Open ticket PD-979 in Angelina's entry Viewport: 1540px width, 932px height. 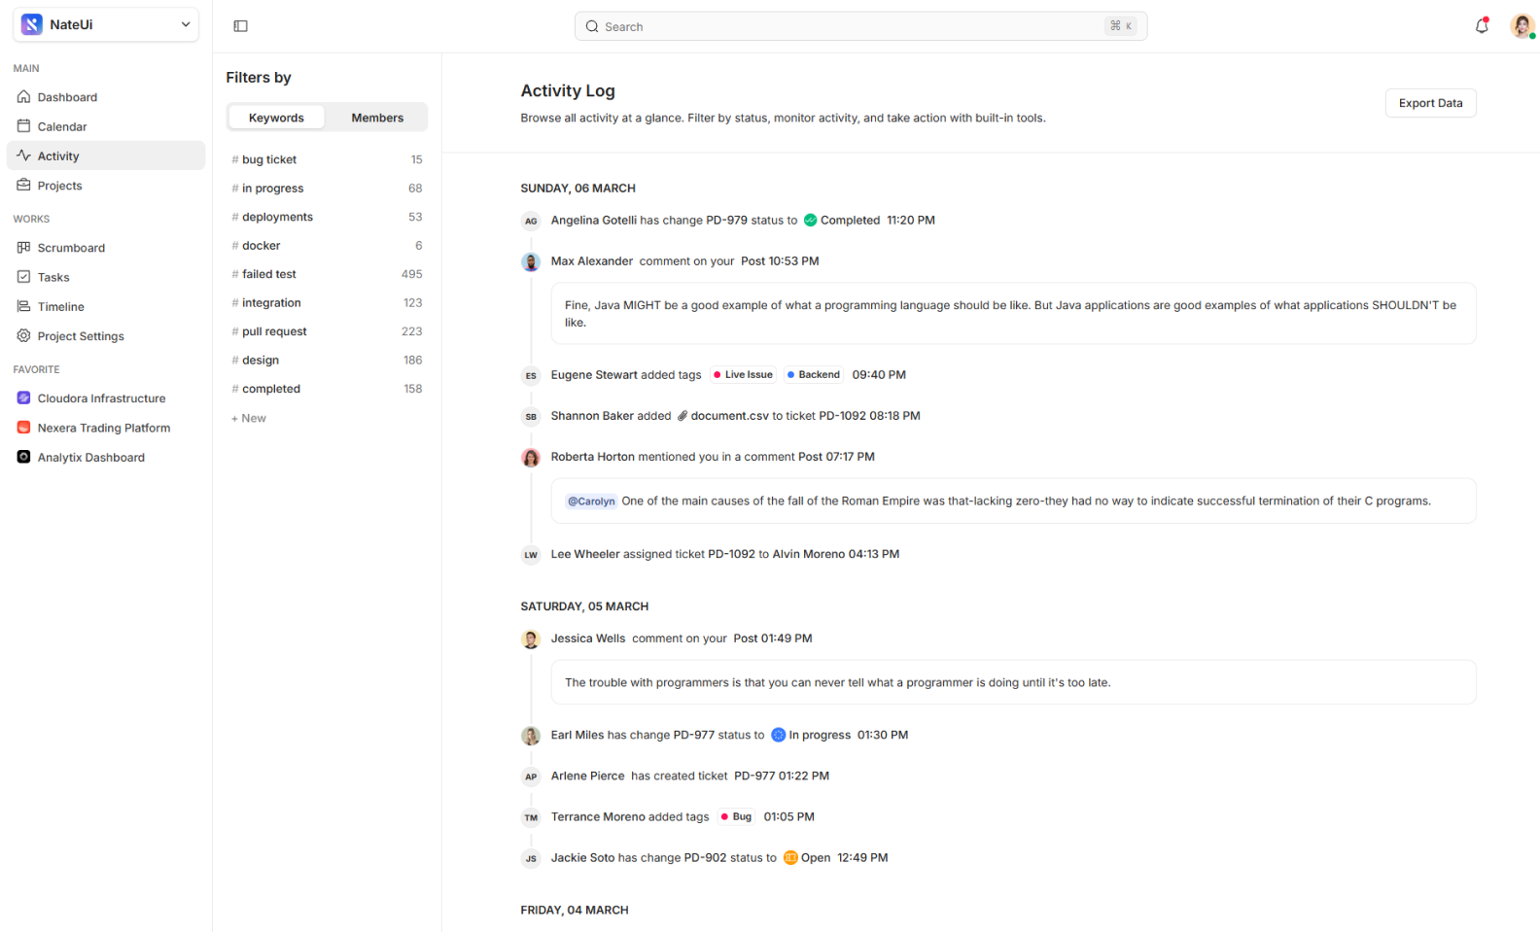(726, 221)
